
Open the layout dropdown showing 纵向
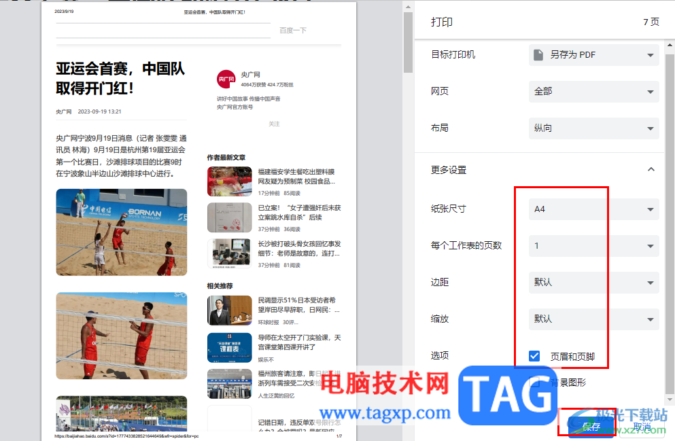pyautogui.click(x=593, y=128)
